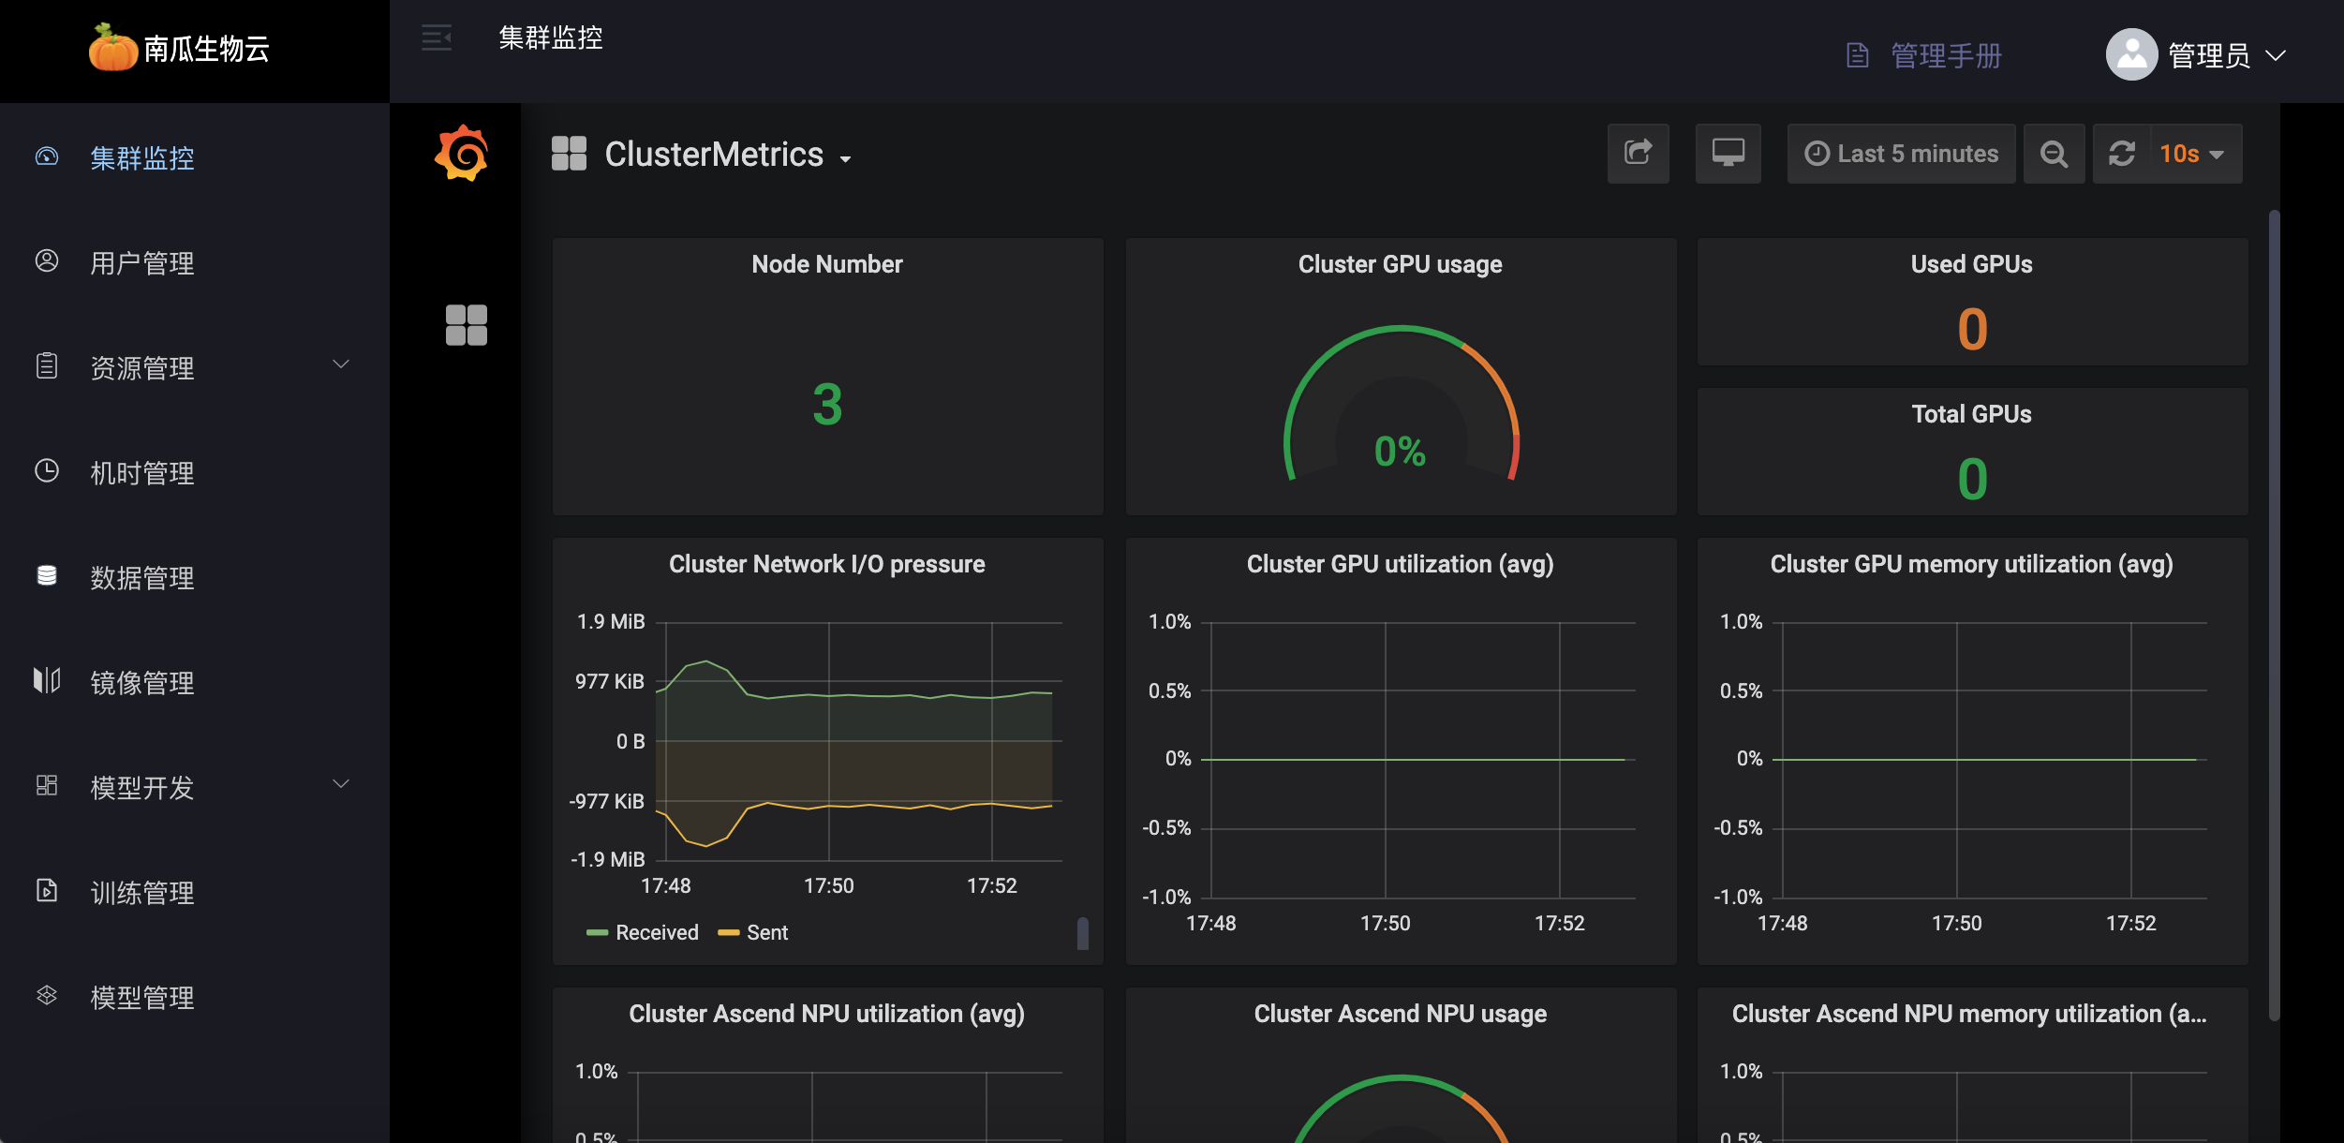
Task: Click the Used GPUs panel title
Action: [1972, 264]
